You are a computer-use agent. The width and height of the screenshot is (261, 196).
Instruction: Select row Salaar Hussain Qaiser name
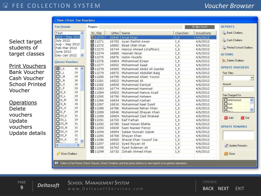pos(138,132)
